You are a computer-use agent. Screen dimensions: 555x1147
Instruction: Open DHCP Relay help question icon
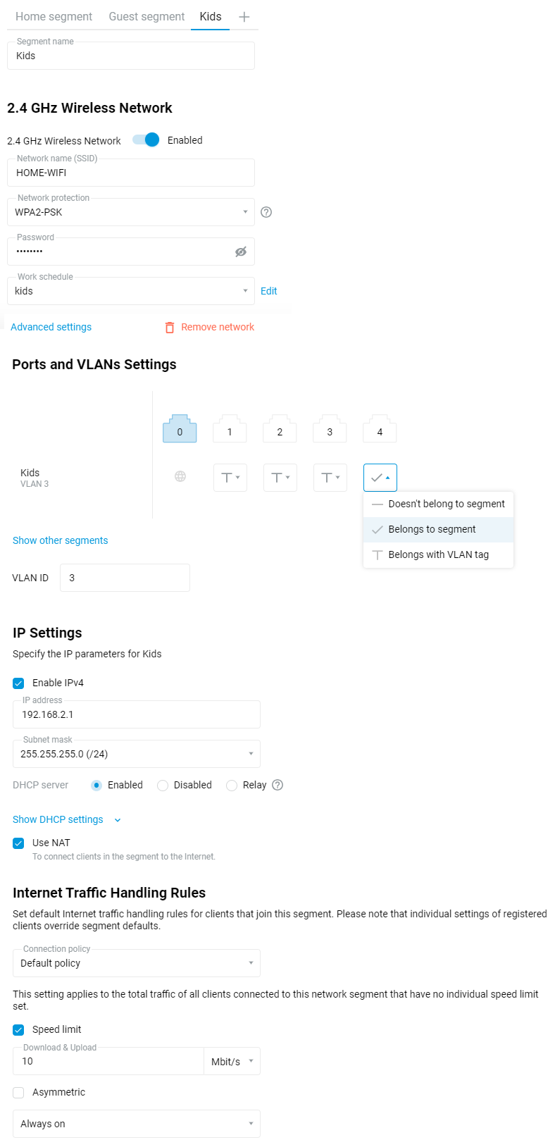[277, 785]
